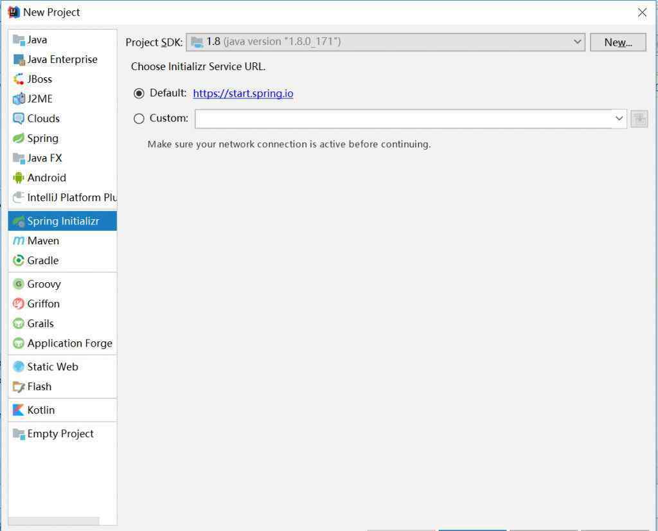Select the Custom URL radio button
Viewport: 658px width, 531px height.
click(139, 119)
